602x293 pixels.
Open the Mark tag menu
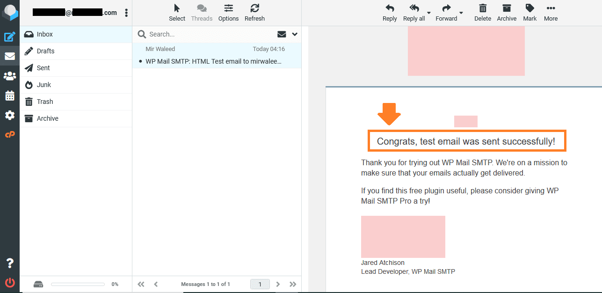pyautogui.click(x=530, y=13)
